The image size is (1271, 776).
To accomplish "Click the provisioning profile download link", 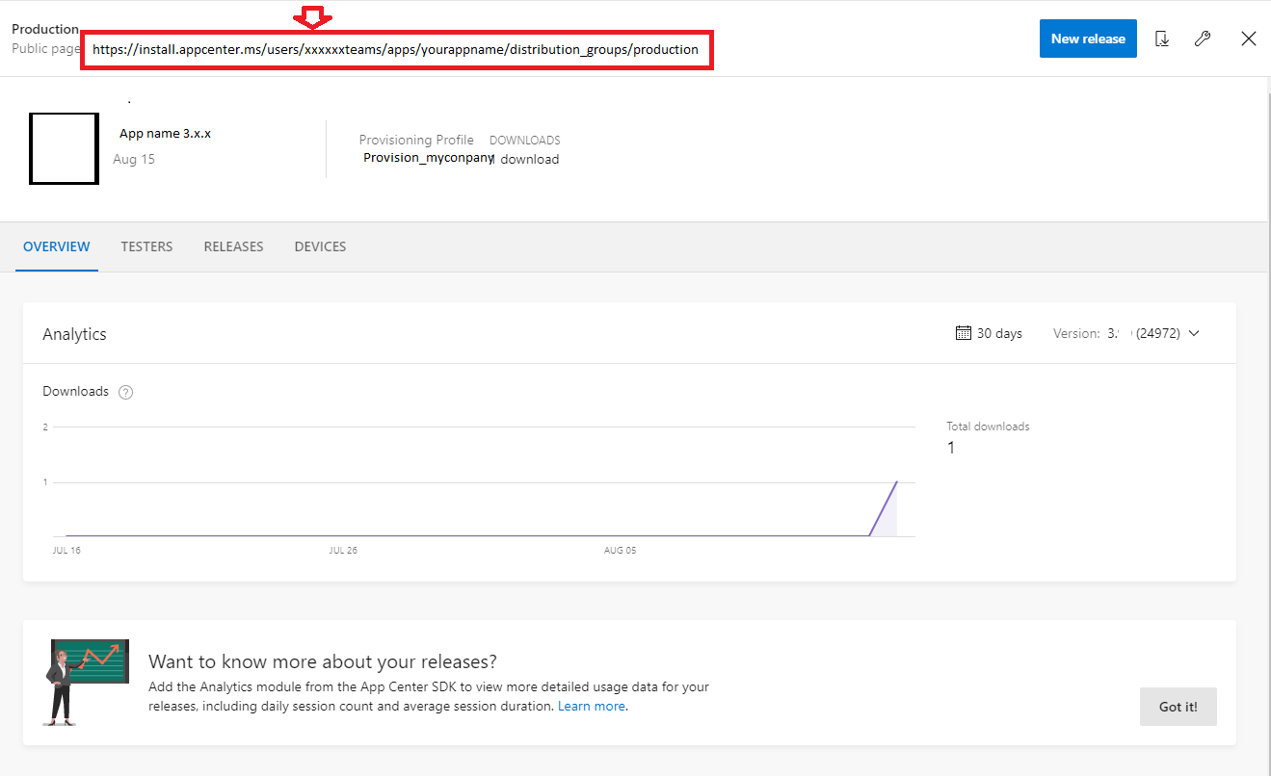I will (x=529, y=159).
